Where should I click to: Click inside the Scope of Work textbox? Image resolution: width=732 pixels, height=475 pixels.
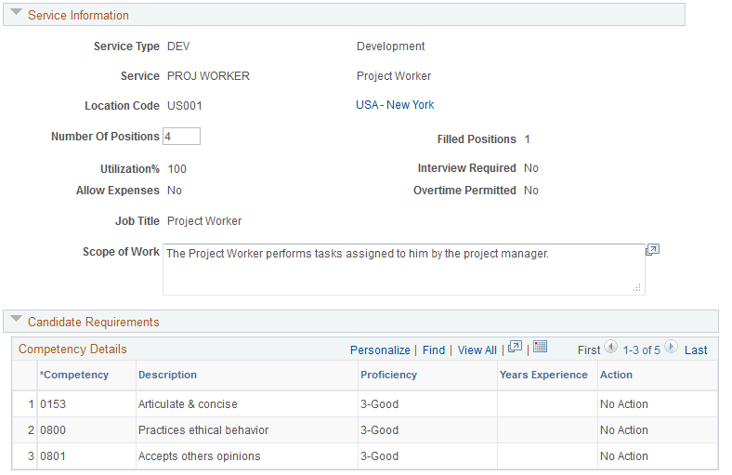(x=403, y=269)
